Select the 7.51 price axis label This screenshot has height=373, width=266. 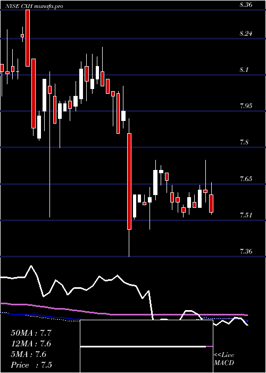(246, 215)
